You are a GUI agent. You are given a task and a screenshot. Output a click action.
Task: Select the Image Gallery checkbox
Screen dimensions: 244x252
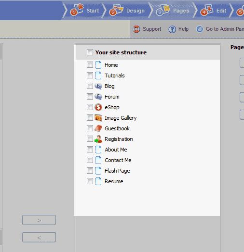[90, 118]
